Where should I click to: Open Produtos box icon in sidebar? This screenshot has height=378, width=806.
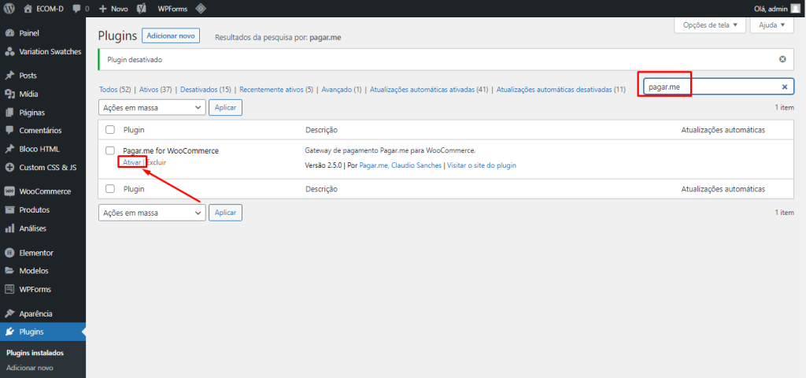[9, 209]
